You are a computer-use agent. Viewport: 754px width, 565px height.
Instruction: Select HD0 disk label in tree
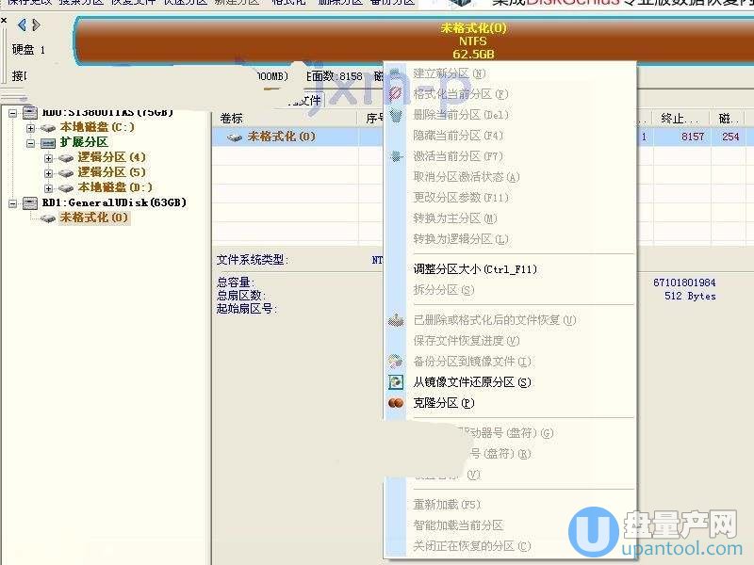[x=107, y=113]
